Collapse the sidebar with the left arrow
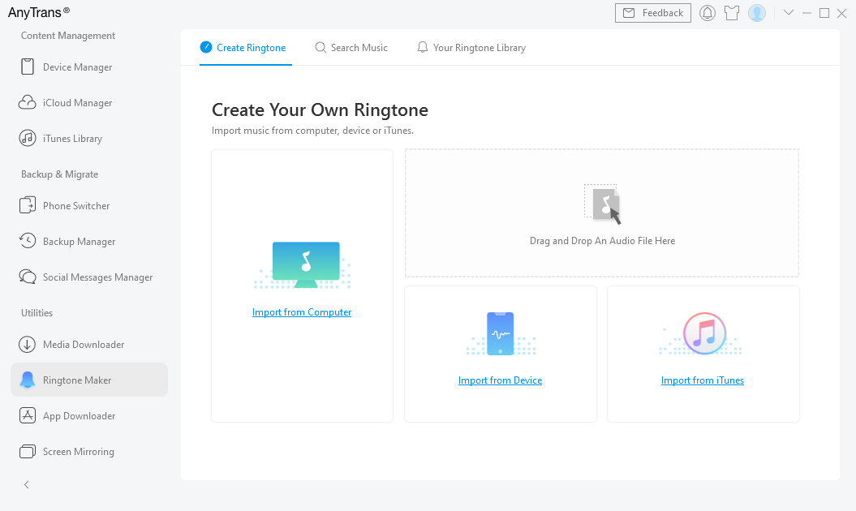 (27, 485)
